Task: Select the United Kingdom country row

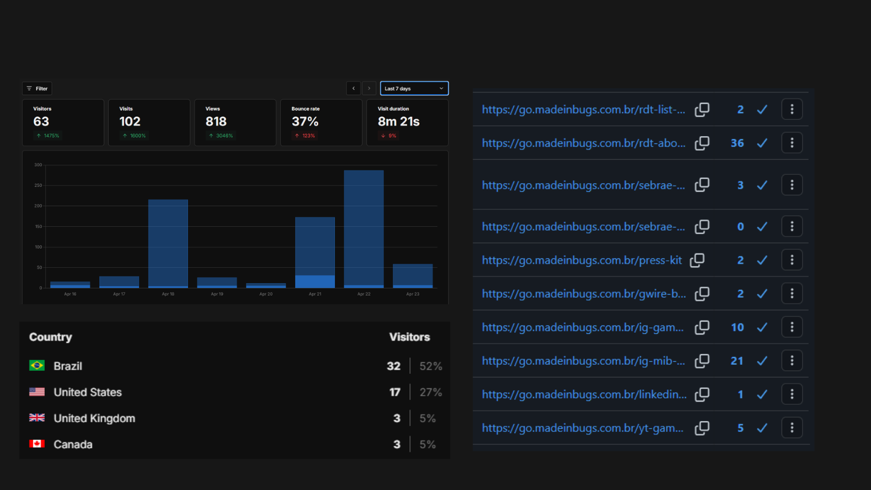Action: click(x=235, y=418)
